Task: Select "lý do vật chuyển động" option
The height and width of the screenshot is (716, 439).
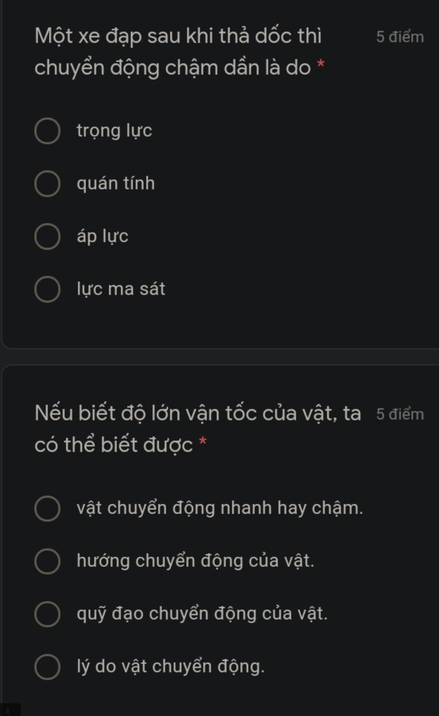Action: click(47, 666)
